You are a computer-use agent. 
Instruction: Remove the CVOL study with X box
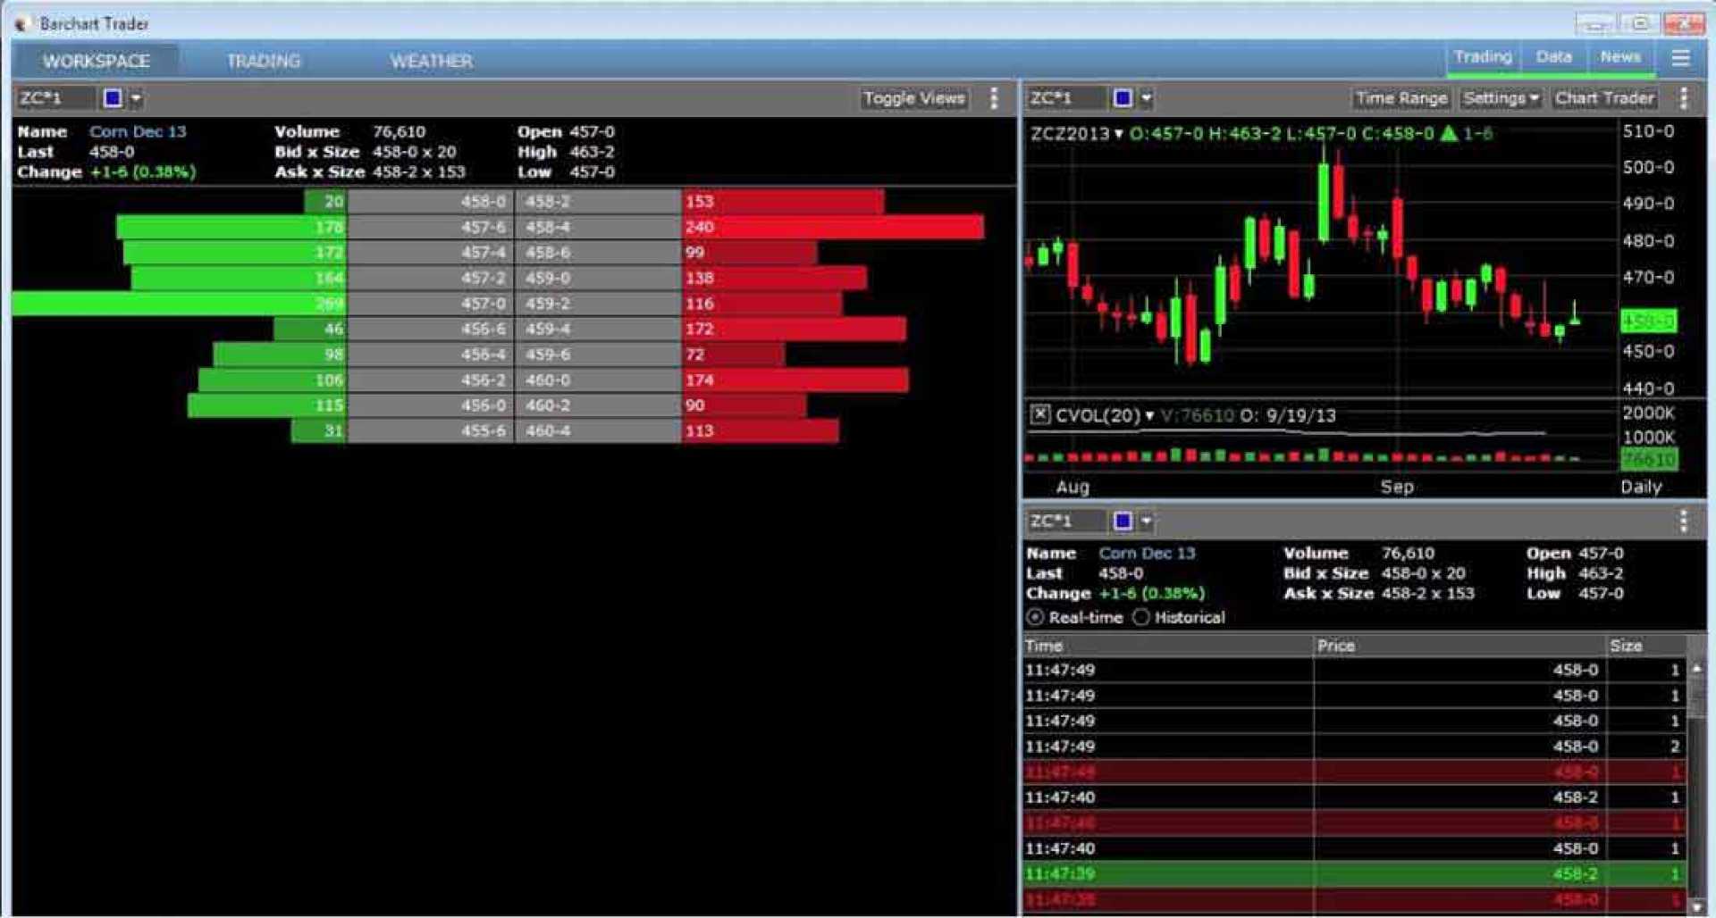click(x=1039, y=414)
